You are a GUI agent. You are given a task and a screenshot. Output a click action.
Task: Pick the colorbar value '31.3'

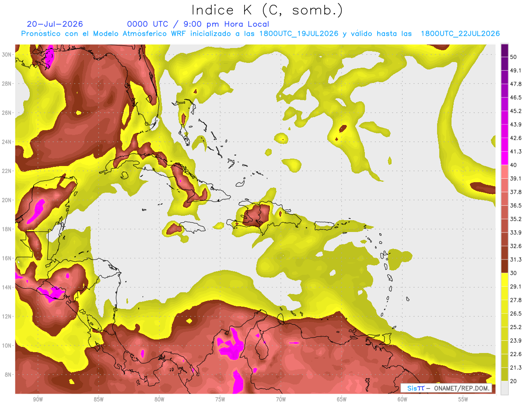click(515, 260)
